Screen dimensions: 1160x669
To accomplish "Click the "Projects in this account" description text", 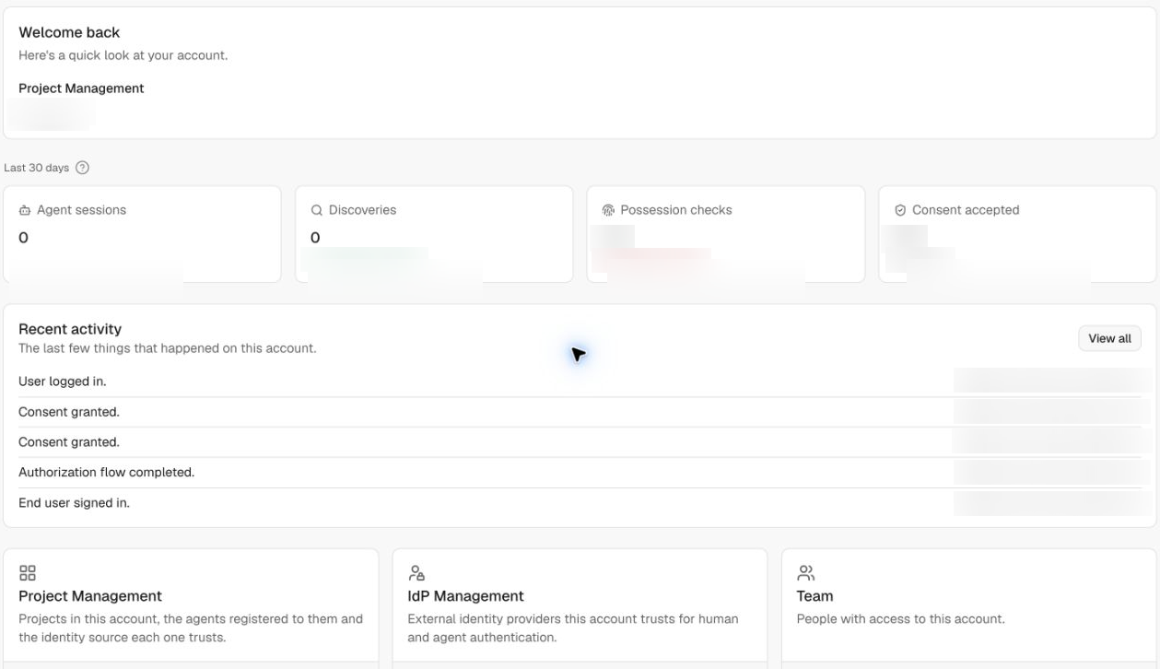I will click(x=191, y=628).
